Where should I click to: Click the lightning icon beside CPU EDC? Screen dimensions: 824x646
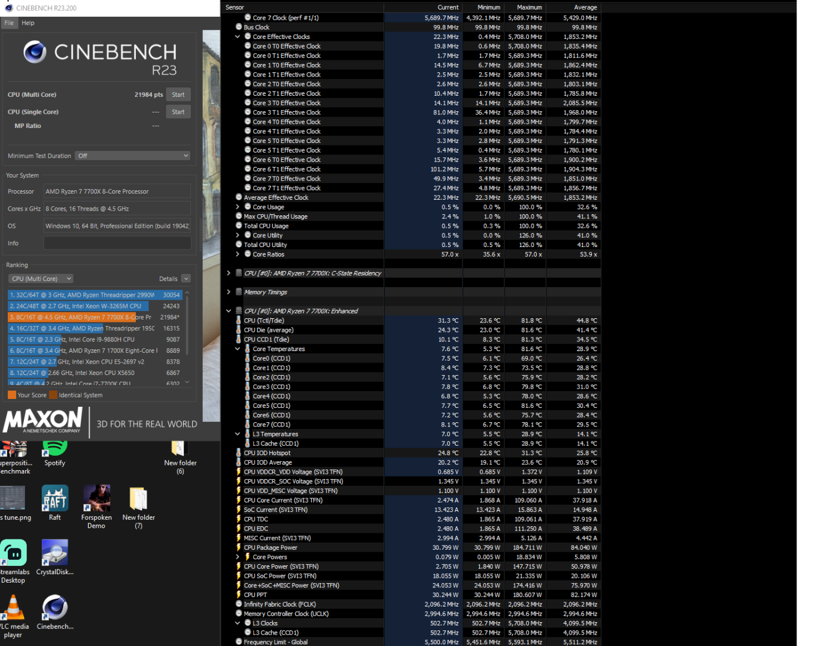[x=239, y=529]
